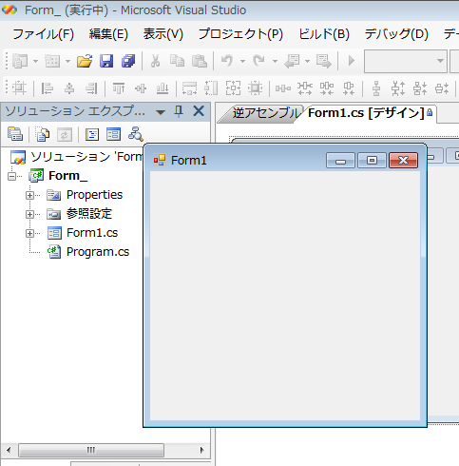The width and height of the screenshot is (459, 466).
Task: Click the Redo arrow icon
Action: (x=258, y=60)
